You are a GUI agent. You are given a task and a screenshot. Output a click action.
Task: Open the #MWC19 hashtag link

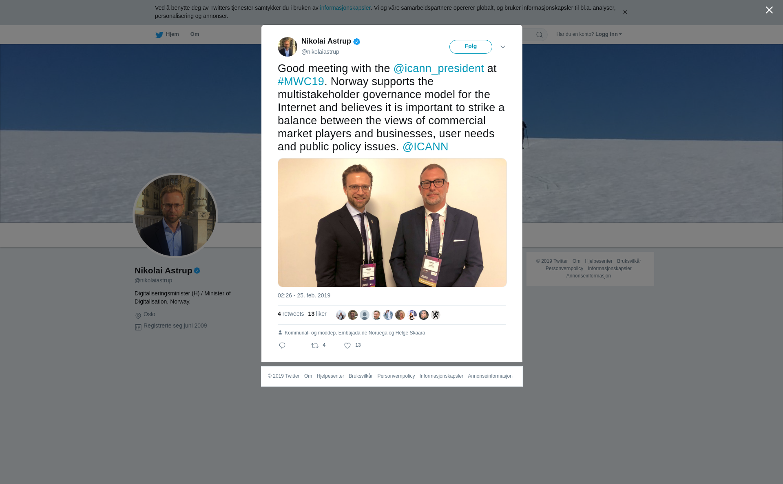[x=301, y=81]
